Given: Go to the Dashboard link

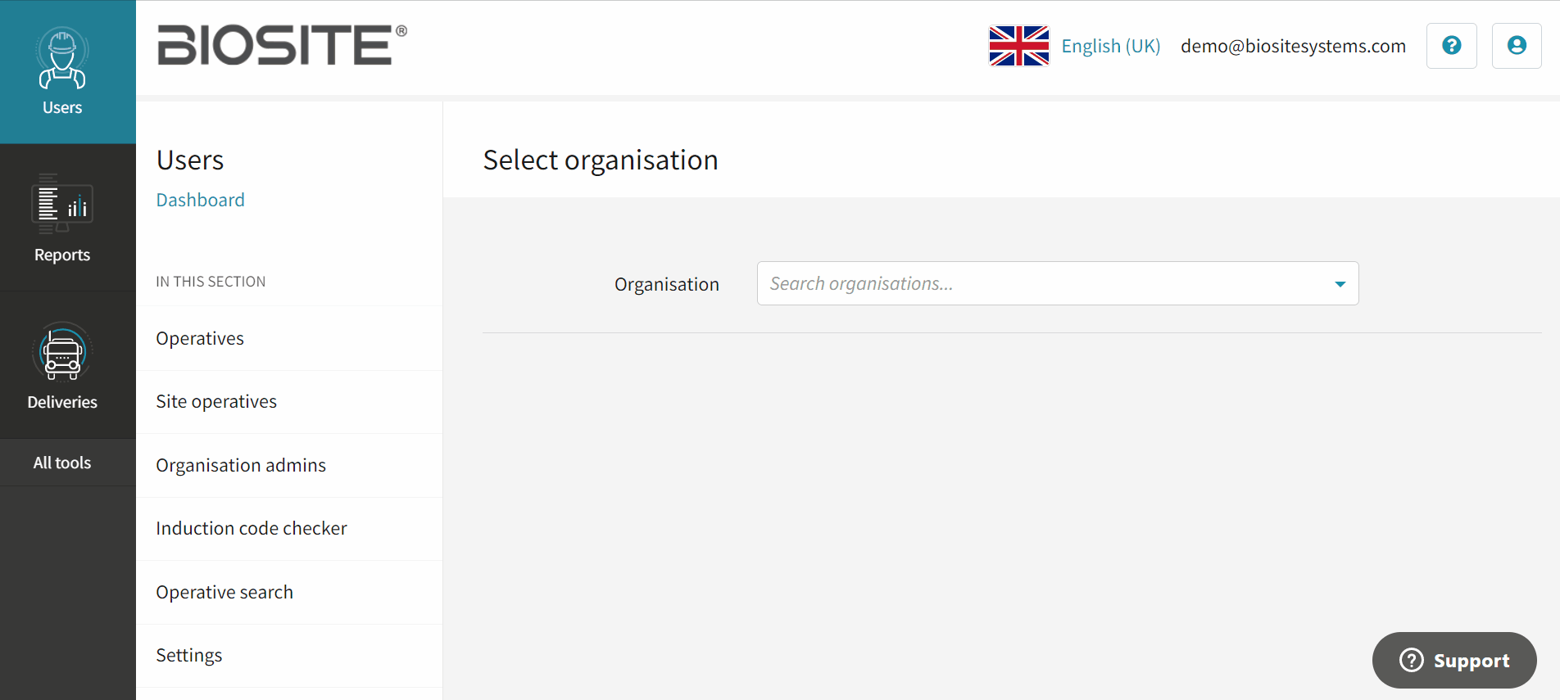Looking at the screenshot, I should 200,200.
